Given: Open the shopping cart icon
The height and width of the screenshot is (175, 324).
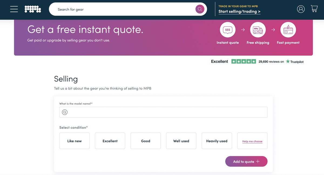Looking at the screenshot, I should [314, 9].
